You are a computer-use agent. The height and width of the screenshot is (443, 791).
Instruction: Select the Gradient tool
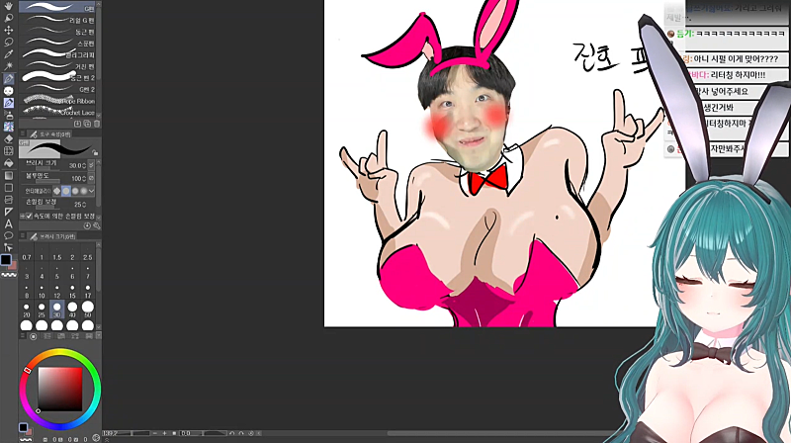click(x=9, y=176)
